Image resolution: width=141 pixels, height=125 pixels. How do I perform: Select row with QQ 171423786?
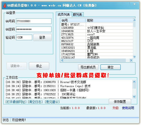click(x=97, y=54)
